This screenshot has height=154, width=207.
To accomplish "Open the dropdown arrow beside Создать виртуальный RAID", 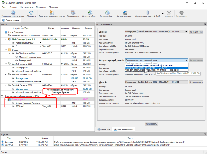I will (x=162, y=13).
